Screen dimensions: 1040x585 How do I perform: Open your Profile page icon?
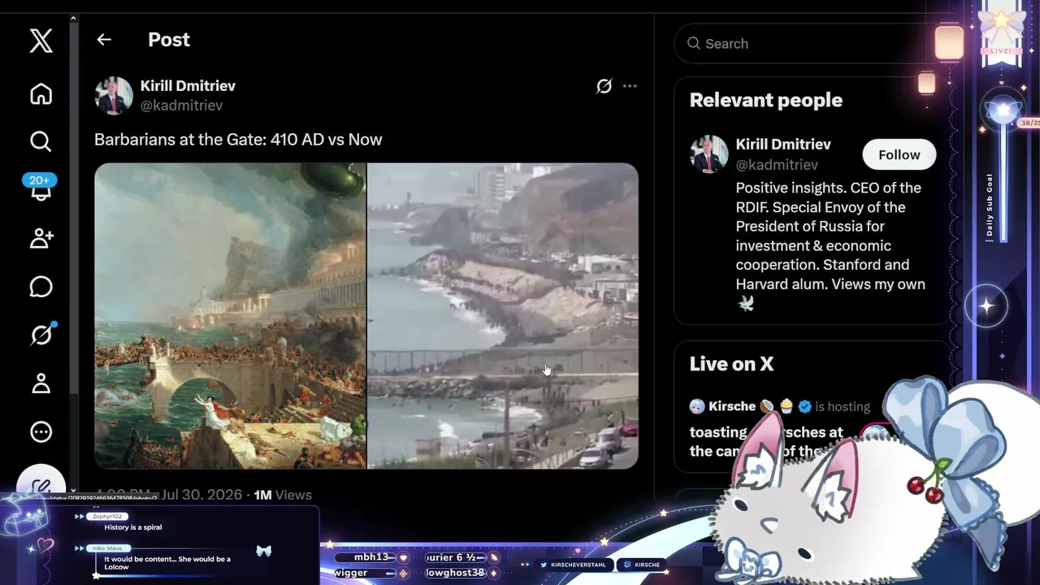point(41,383)
